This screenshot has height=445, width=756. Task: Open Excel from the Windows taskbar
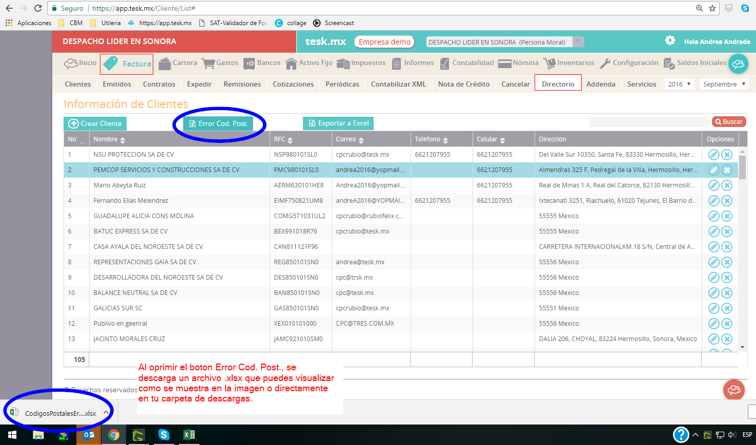click(x=189, y=435)
